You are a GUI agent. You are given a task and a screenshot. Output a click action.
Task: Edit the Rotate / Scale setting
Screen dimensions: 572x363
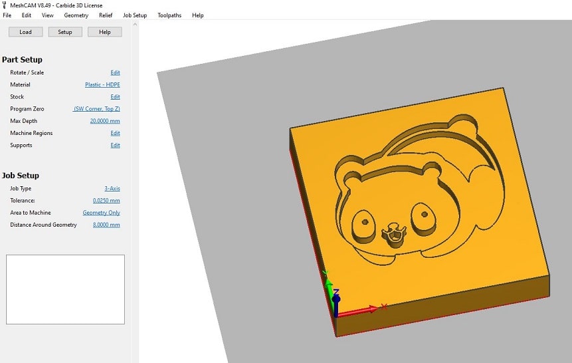[116, 72]
